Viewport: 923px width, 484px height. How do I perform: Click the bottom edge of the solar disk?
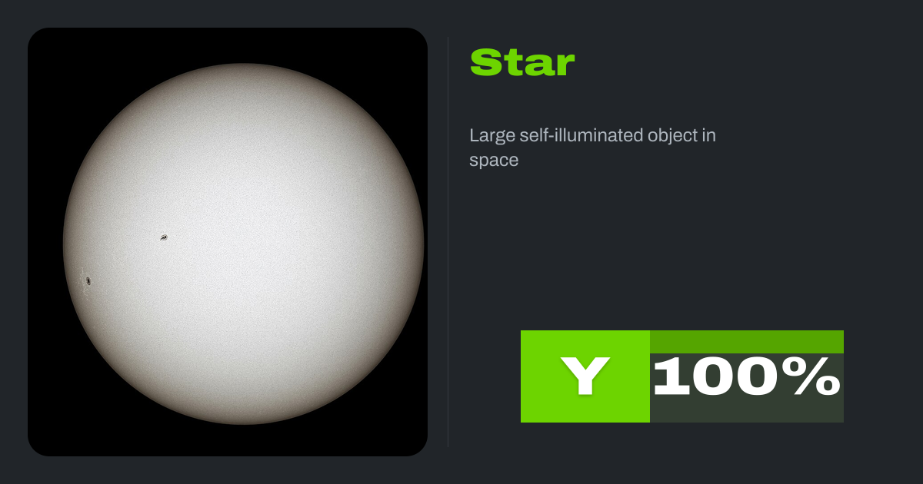[243, 422]
